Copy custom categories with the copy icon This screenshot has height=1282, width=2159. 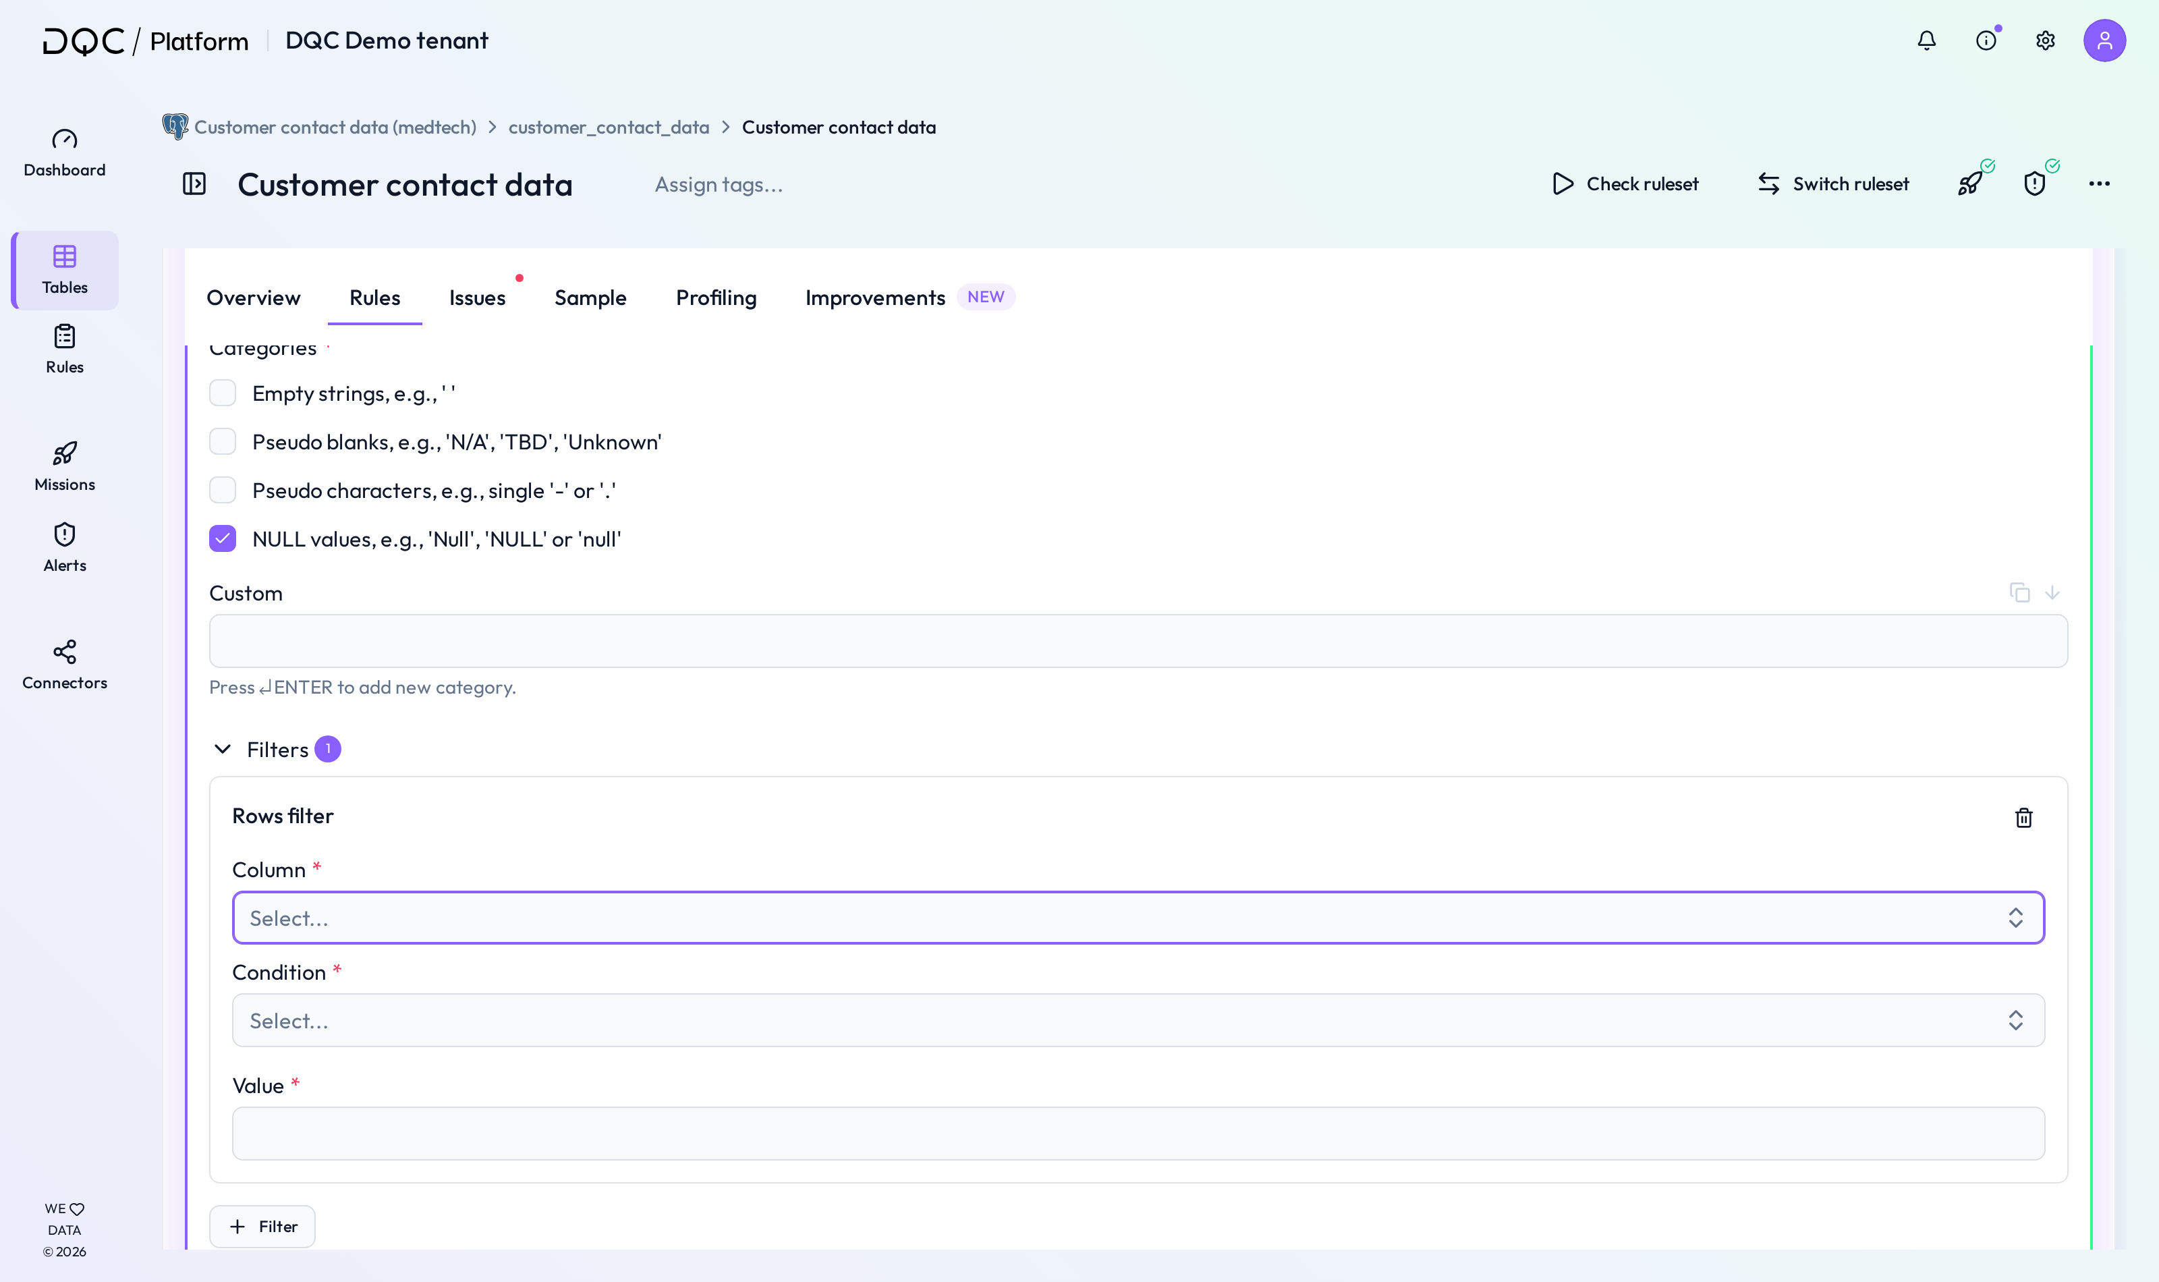click(2019, 592)
